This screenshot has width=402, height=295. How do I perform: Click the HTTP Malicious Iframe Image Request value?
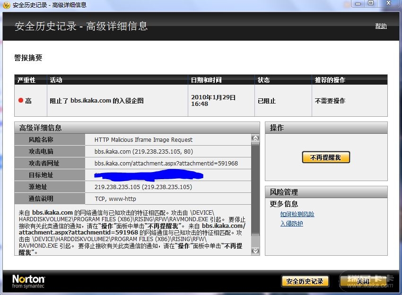pos(143,139)
